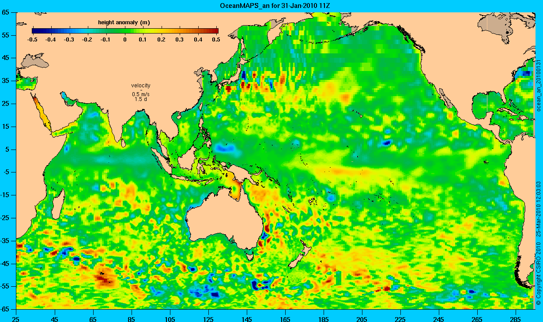Image resolution: width=543 pixels, height=322 pixels.
Task: Click the longitude '105' axis label
Action: [x=170, y=318]
